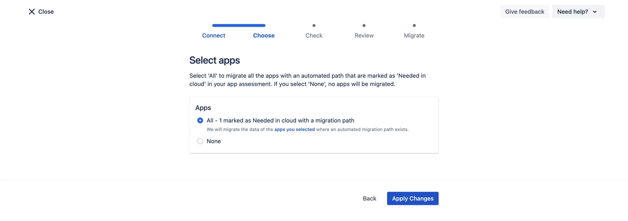
Task: Expand the chevron beside 'Need help?'
Action: 595,12
